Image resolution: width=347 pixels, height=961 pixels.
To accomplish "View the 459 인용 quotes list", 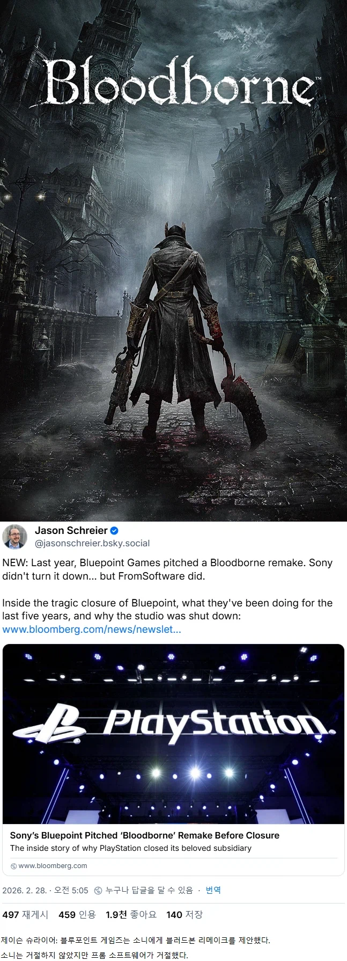I will click(x=77, y=915).
